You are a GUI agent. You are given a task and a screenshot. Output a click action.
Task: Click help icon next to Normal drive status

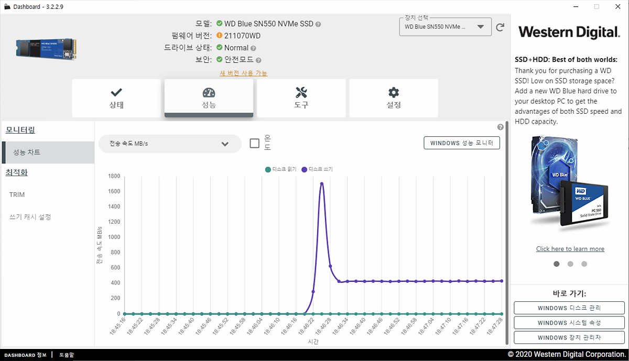click(253, 48)
